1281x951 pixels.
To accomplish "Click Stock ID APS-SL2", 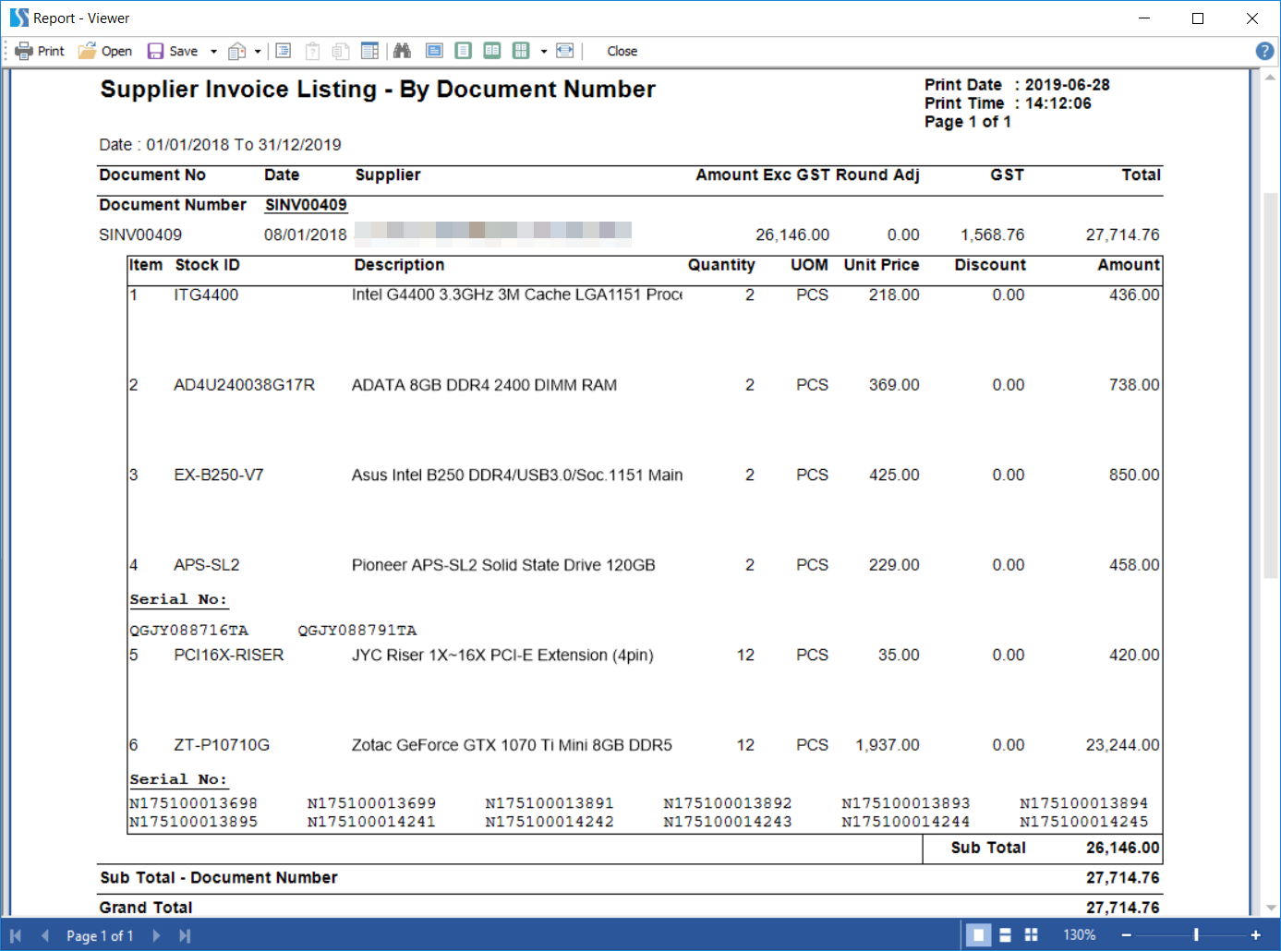I will click(x=207, y=565).
